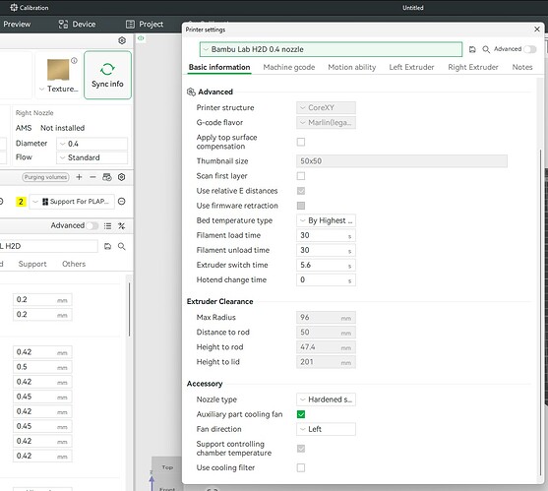The image size is (548, 491).
Task: Open the printer settings search magnifier
Action: pyautogui.click(x=486, y=49)
